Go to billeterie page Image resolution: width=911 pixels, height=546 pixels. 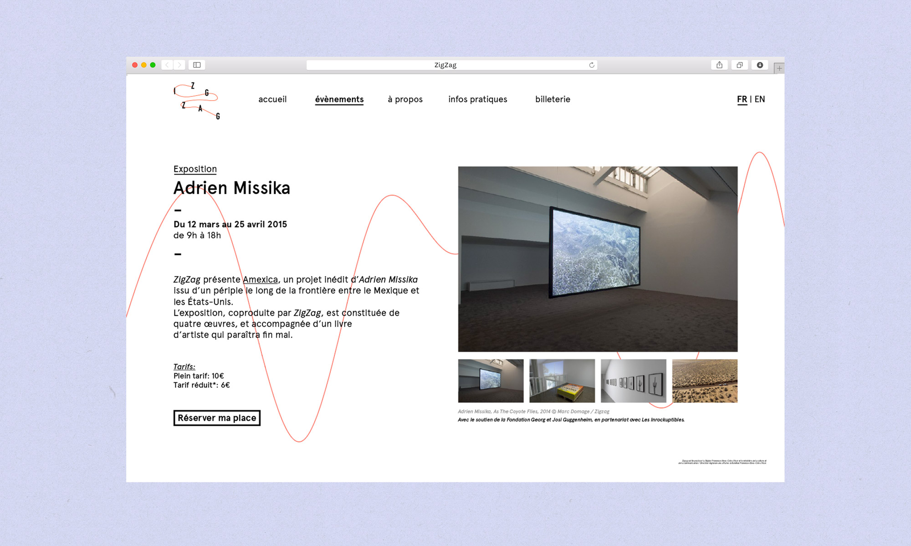point(553,99)
